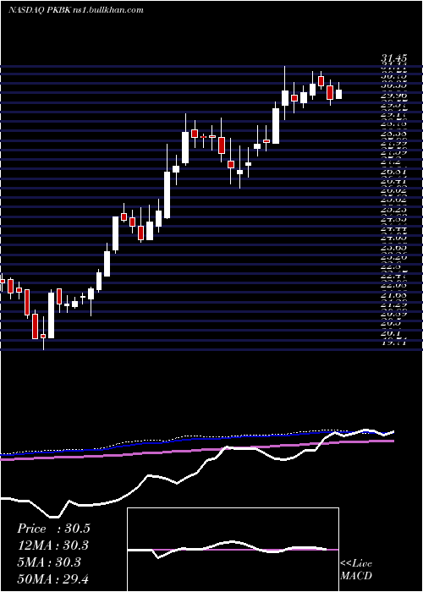Click the 31.45 price axis label
The image size is (423, 592).
tap(393, 58)
